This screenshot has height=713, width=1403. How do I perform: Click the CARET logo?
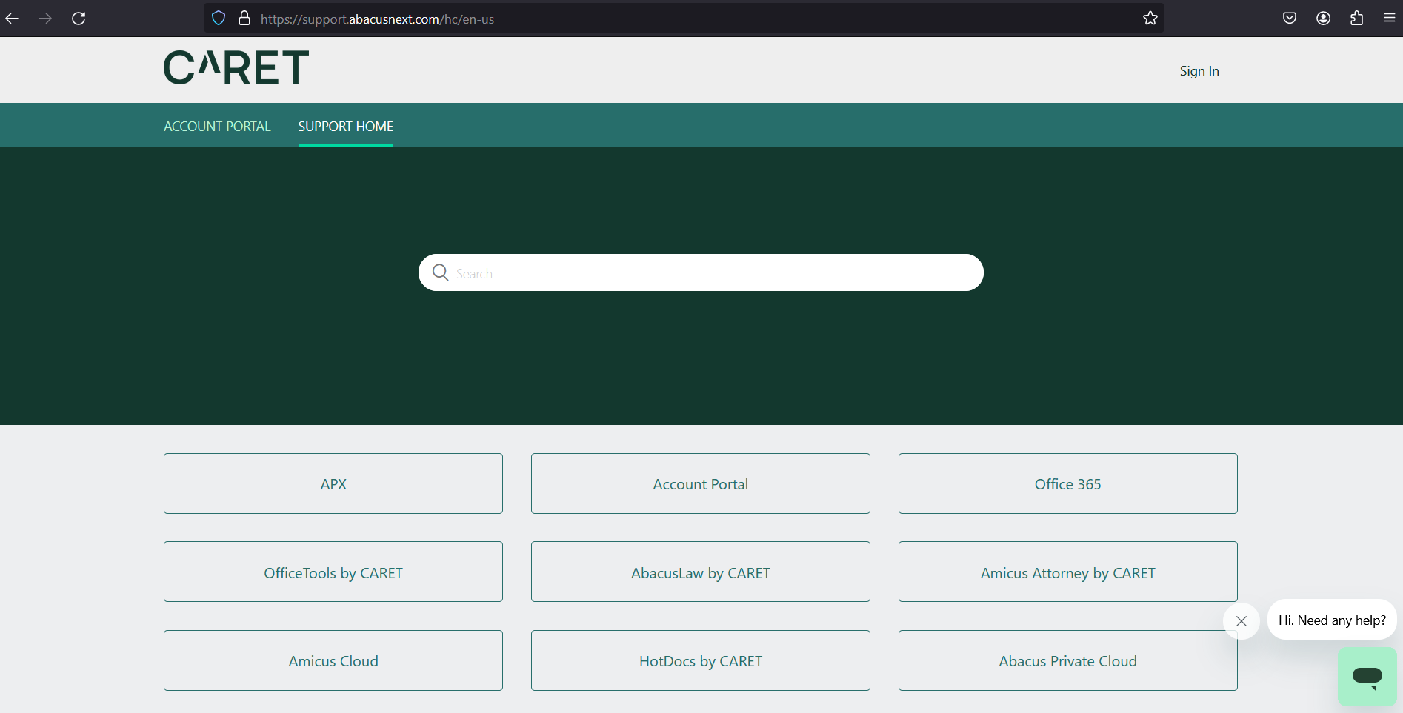(x=236, y=67)
